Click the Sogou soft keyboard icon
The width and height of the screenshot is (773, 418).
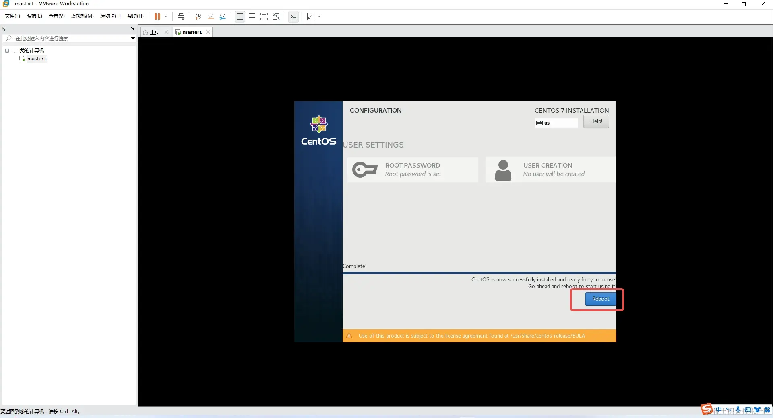[x=748, y=410]
